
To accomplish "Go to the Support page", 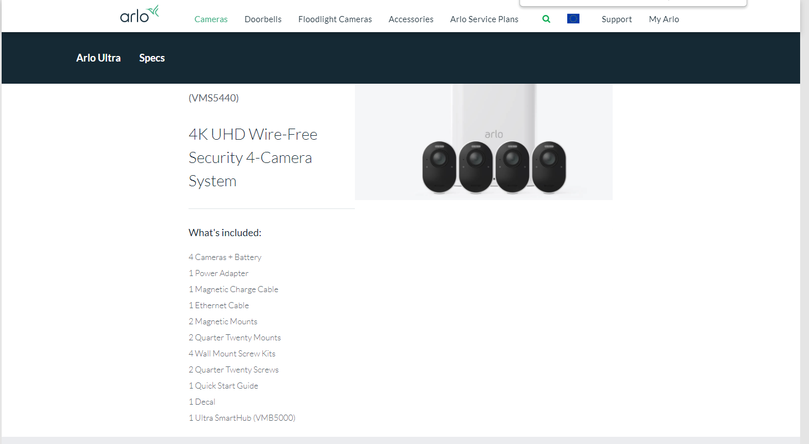I will (x=617, y=19).
